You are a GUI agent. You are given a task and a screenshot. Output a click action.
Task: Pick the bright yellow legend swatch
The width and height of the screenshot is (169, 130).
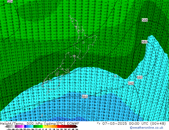point(43,126)
